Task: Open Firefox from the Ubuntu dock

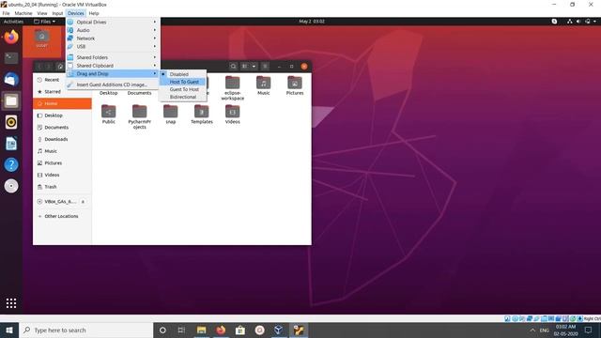Action: tap(11, 37)
